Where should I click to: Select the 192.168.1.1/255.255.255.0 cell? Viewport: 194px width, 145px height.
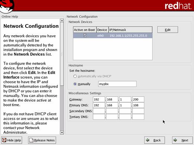coord(128,36)
